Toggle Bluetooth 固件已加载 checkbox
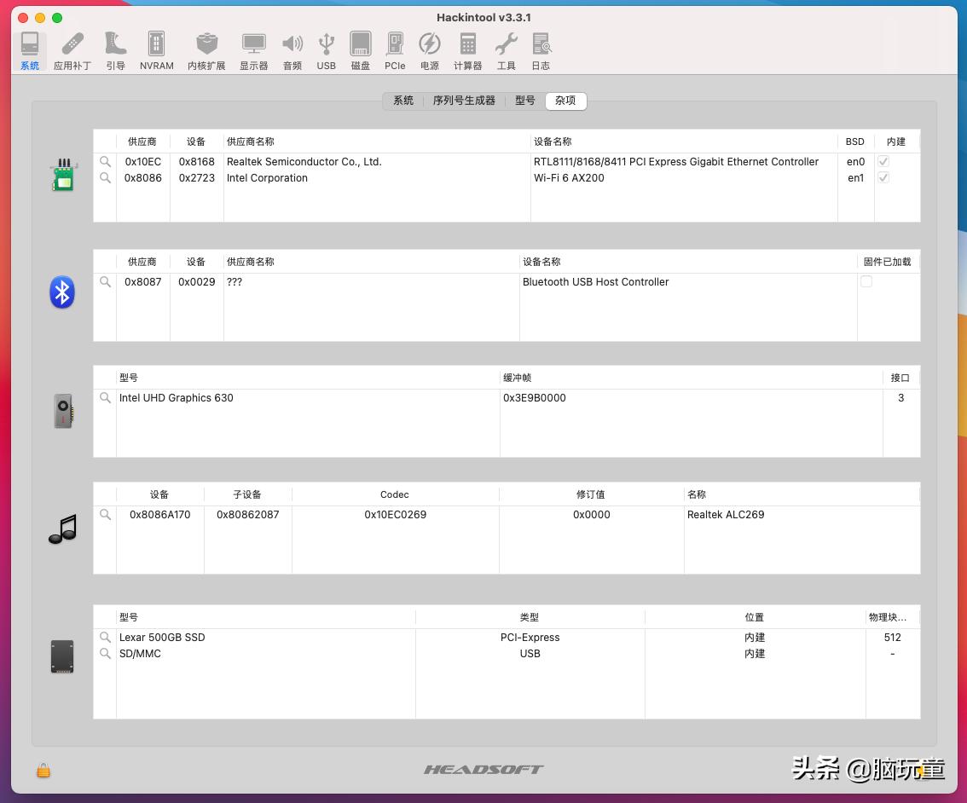Screen dimensions: 967x803 coord(866,282)
